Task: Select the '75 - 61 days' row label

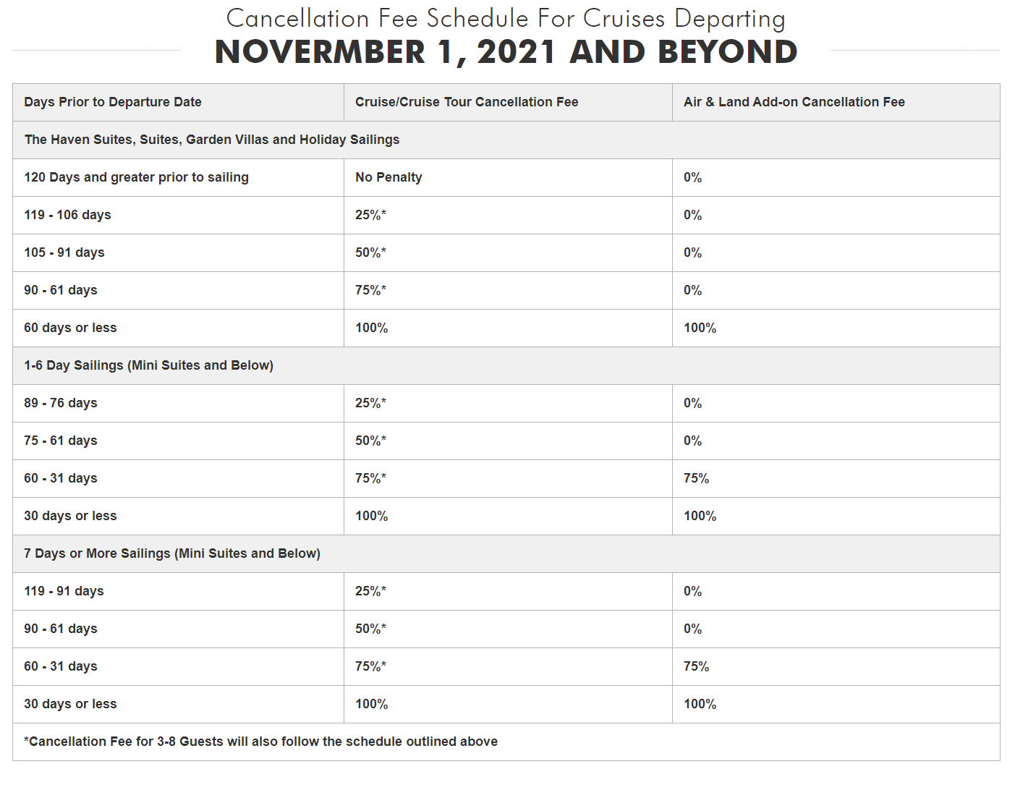Action: [61, 441]
